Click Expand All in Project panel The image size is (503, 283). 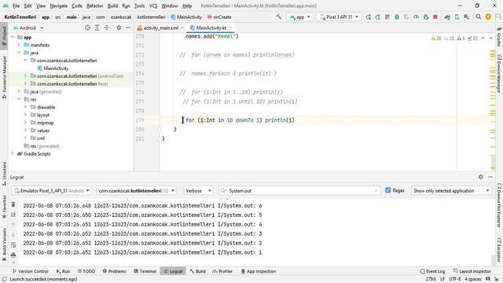[x=97, y=28]
